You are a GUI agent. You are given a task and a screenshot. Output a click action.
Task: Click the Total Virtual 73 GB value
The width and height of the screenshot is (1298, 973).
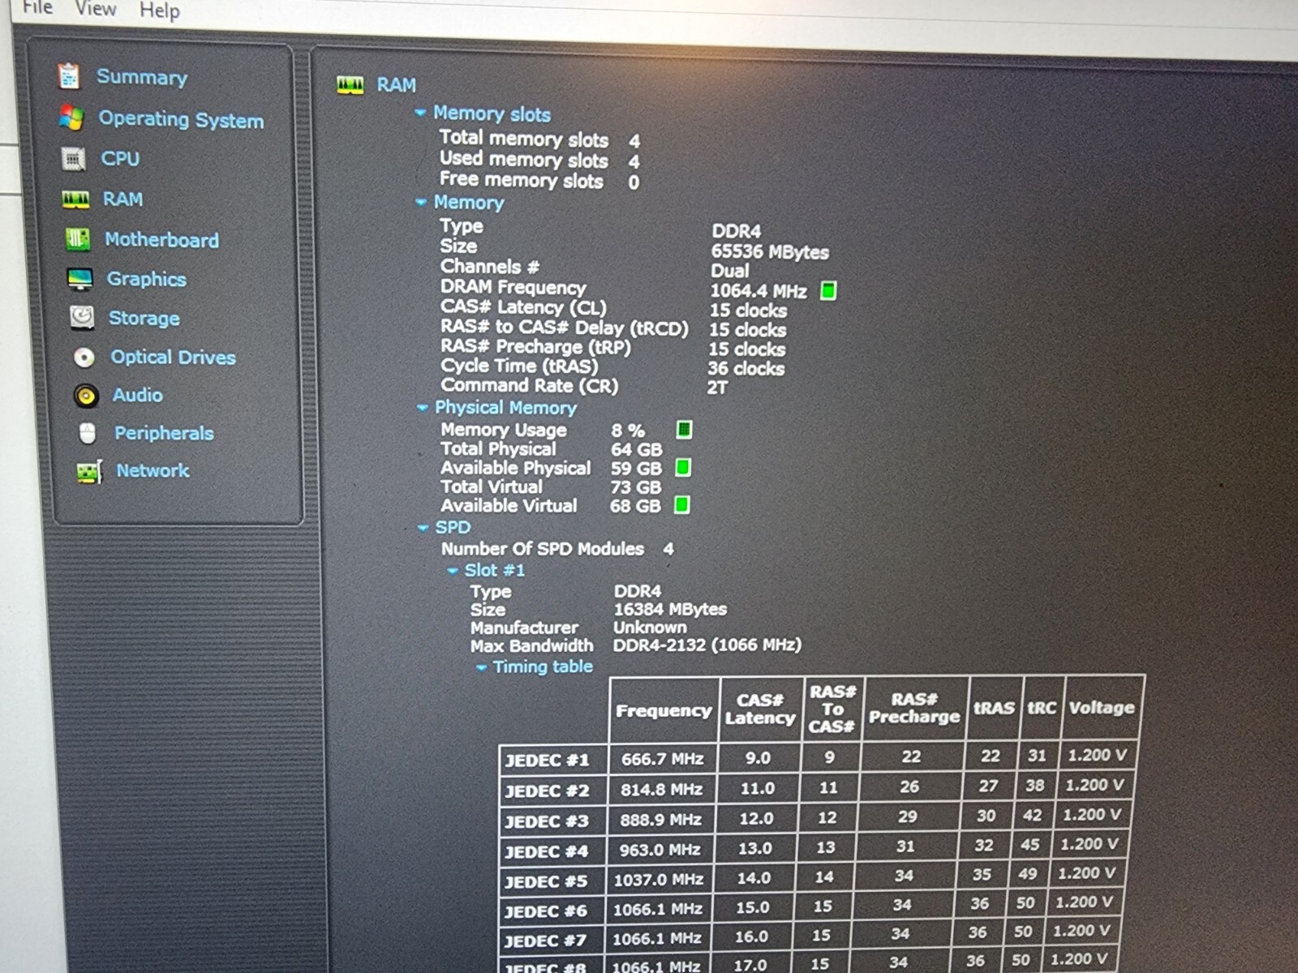pyautogui.click(x=635, y=487)
